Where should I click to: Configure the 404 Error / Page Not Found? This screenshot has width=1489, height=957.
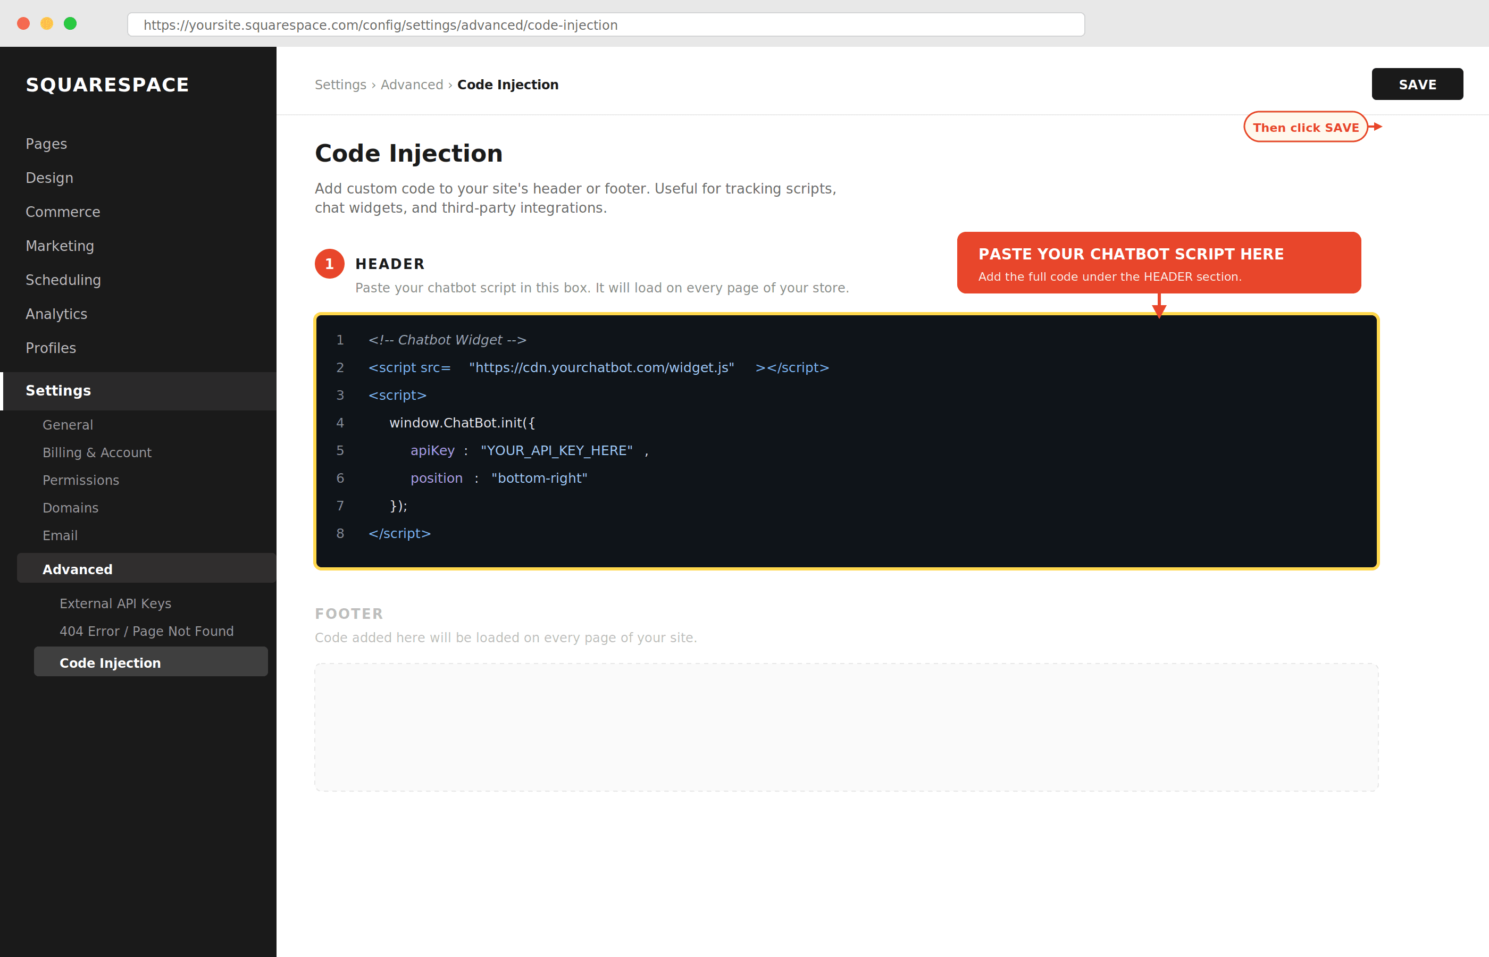(147, 631)
